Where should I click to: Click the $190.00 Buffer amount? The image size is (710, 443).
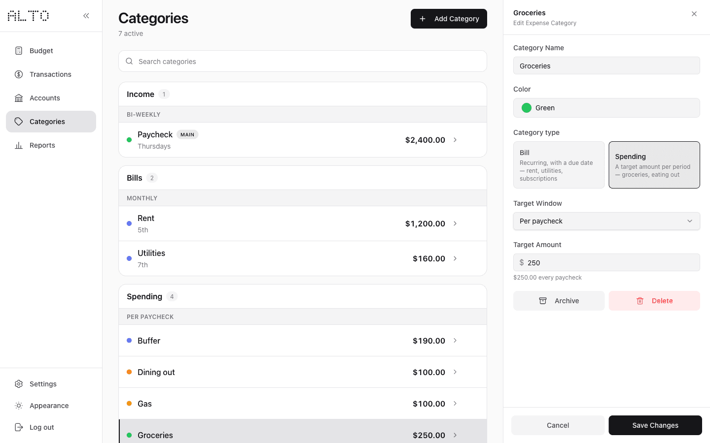[x=429, y=341]
